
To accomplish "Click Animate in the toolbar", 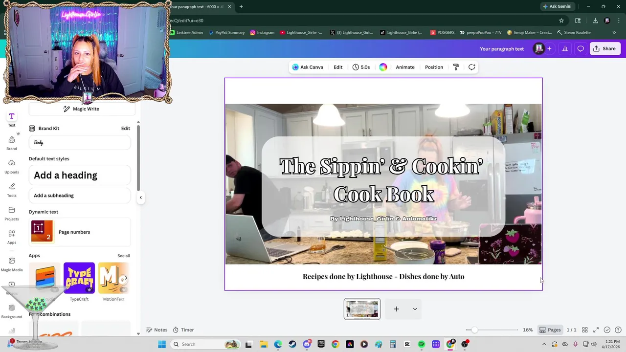I will (x=405, y=67).
